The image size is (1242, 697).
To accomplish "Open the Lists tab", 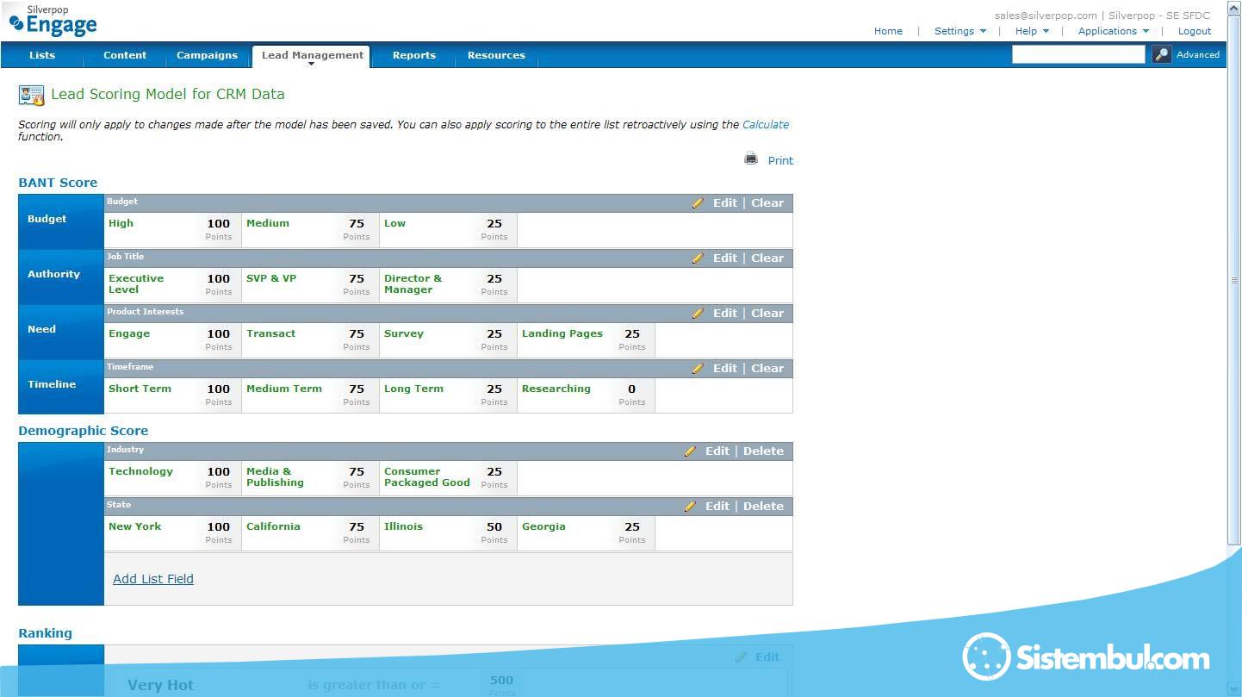I will 42,55.
